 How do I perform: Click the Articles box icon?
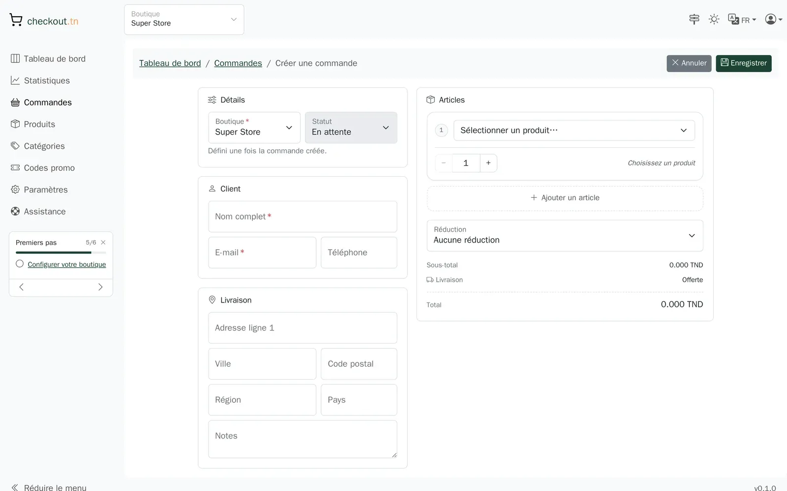tap(430, 100)
